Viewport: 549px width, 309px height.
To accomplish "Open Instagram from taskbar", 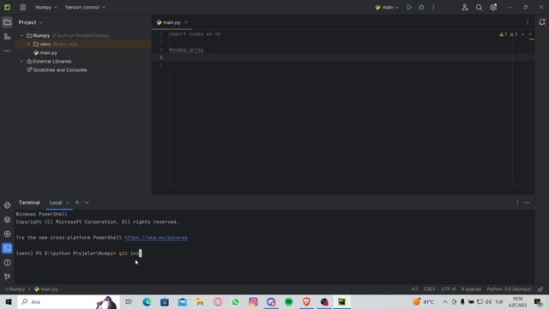I will coord(253,301).
